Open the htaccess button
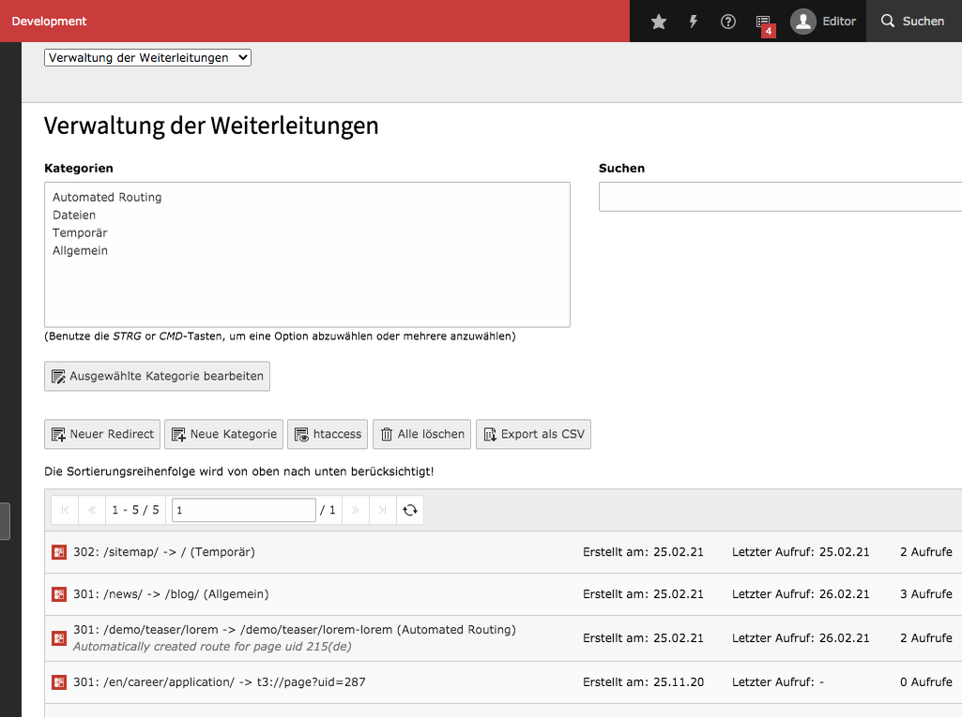 (327, 434)
